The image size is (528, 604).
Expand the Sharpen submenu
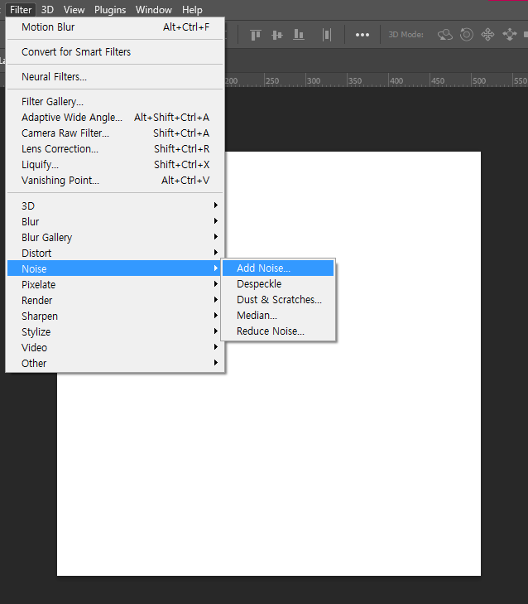pos(115,316)
